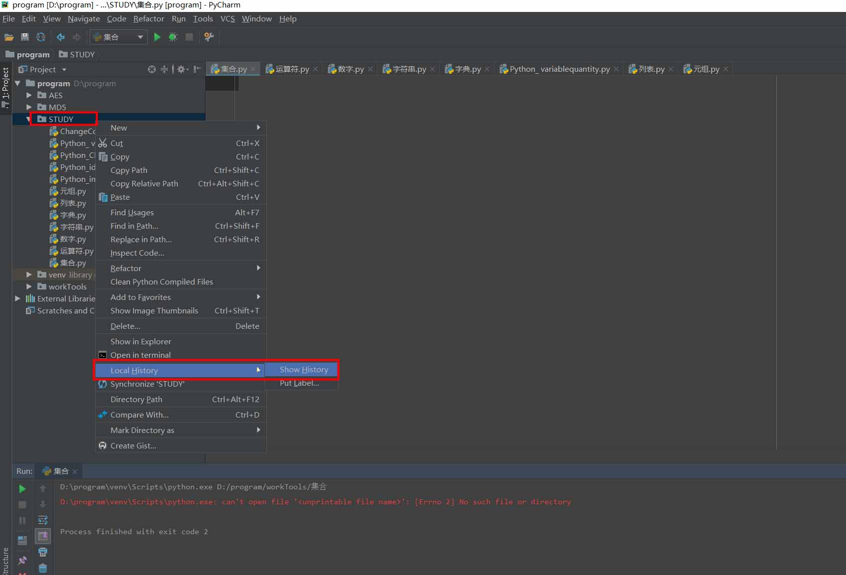Screen dimensions: 846x575
Task: Click the Synchronize icon in the main toolbar
Action: point(41,37)
